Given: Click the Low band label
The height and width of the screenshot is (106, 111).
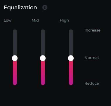Looking at the screenshot, I should (x=8, y=20).
